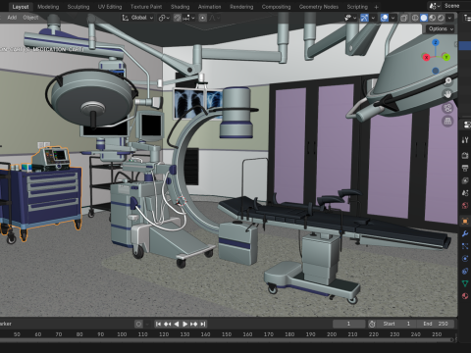Switch to the Modeling workspace tab
This screenshot has height=353, width=471.
tap(48, 7)
